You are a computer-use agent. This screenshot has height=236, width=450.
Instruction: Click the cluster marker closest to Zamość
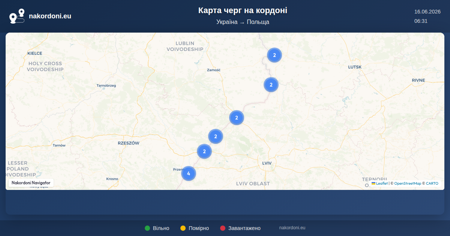237,118
